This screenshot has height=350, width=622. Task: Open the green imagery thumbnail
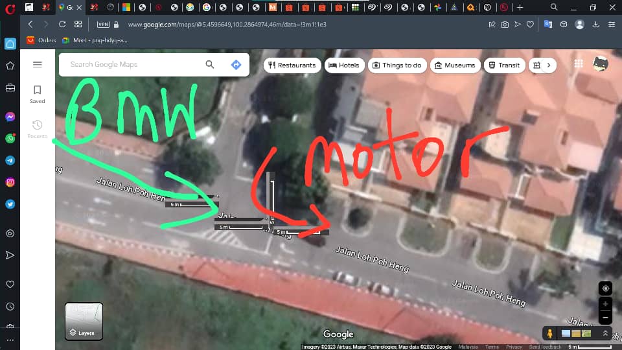click(x=587, y=333)
